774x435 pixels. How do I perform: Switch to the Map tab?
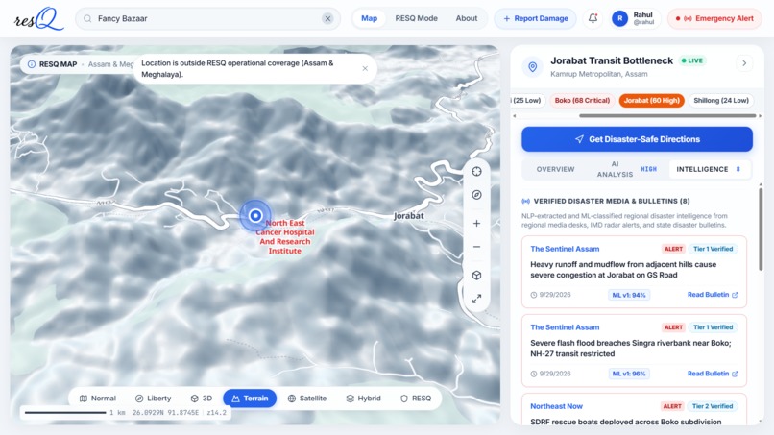tap(369, 19)
